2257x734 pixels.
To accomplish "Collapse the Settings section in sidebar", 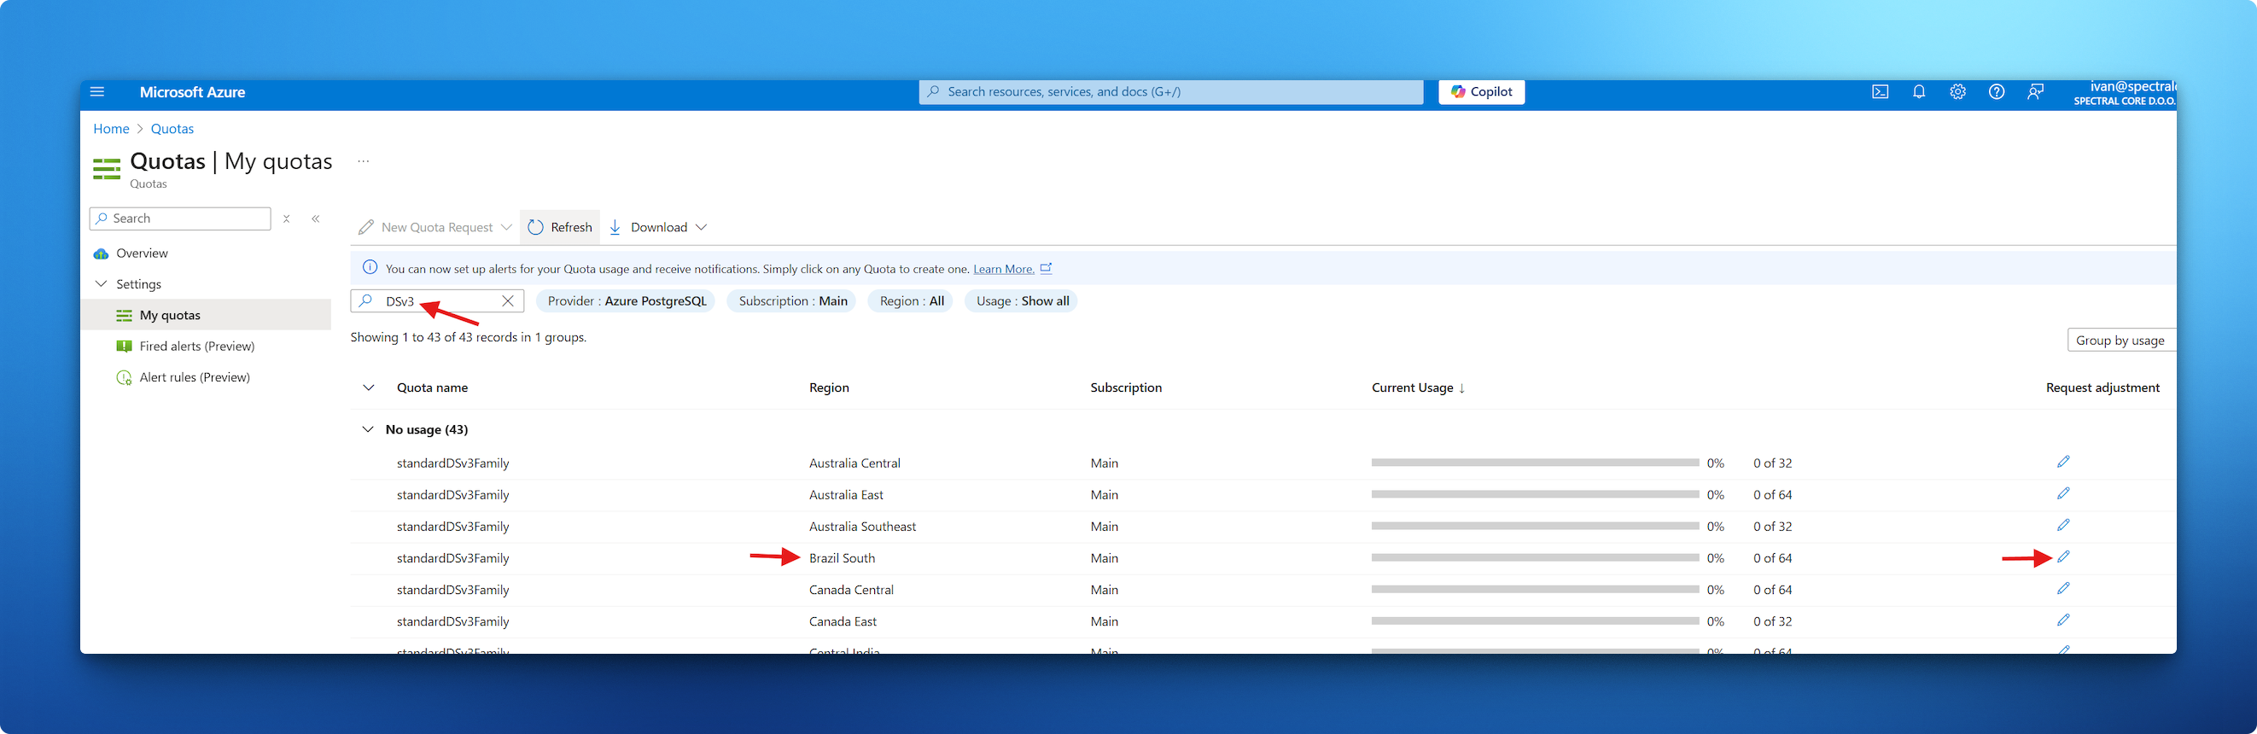I will [102, 284].
